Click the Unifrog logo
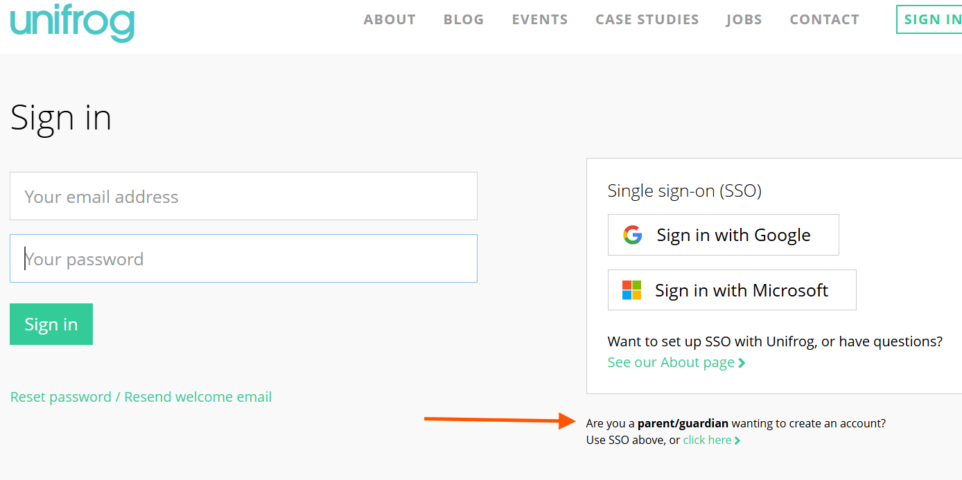This screenshot has height=480, width=962. 72,22
